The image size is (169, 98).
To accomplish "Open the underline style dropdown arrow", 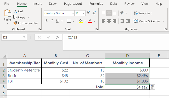I will [x=62, y=21].
